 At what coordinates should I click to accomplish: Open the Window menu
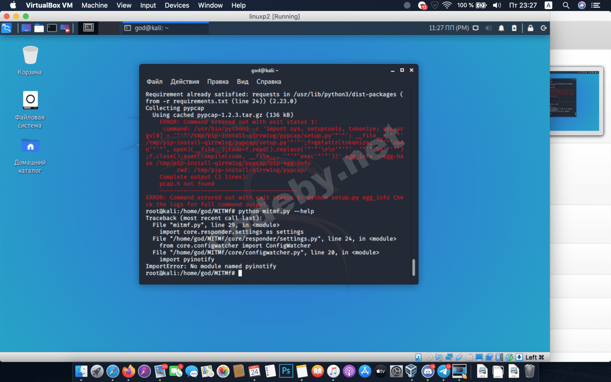tap(210, 5)
